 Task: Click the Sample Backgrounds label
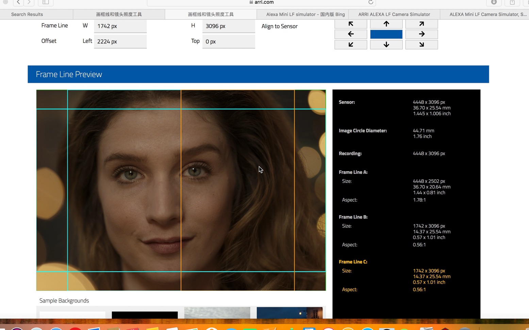pyautogui.click(x=64, y=301)
